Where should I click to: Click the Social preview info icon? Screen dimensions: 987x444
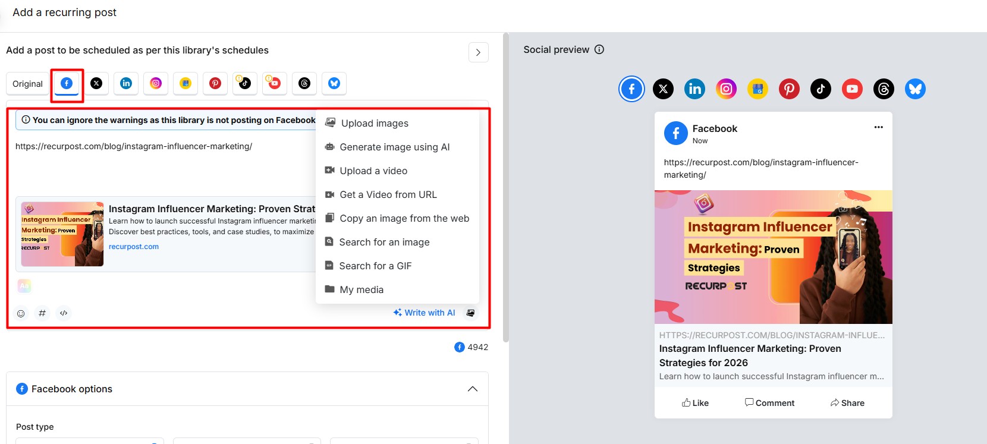599,49
